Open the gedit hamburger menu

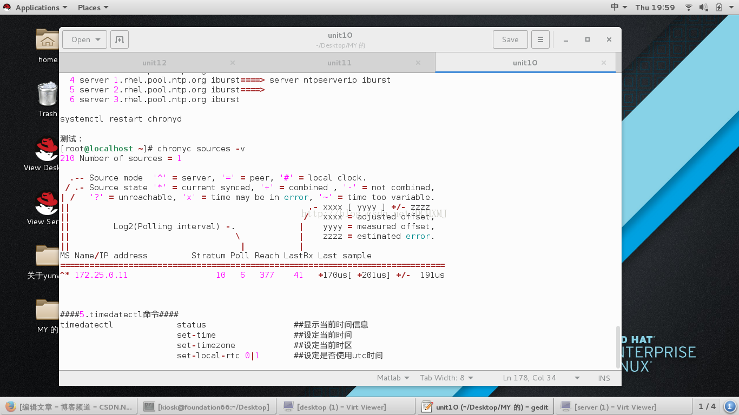click(x=540, y=39)
